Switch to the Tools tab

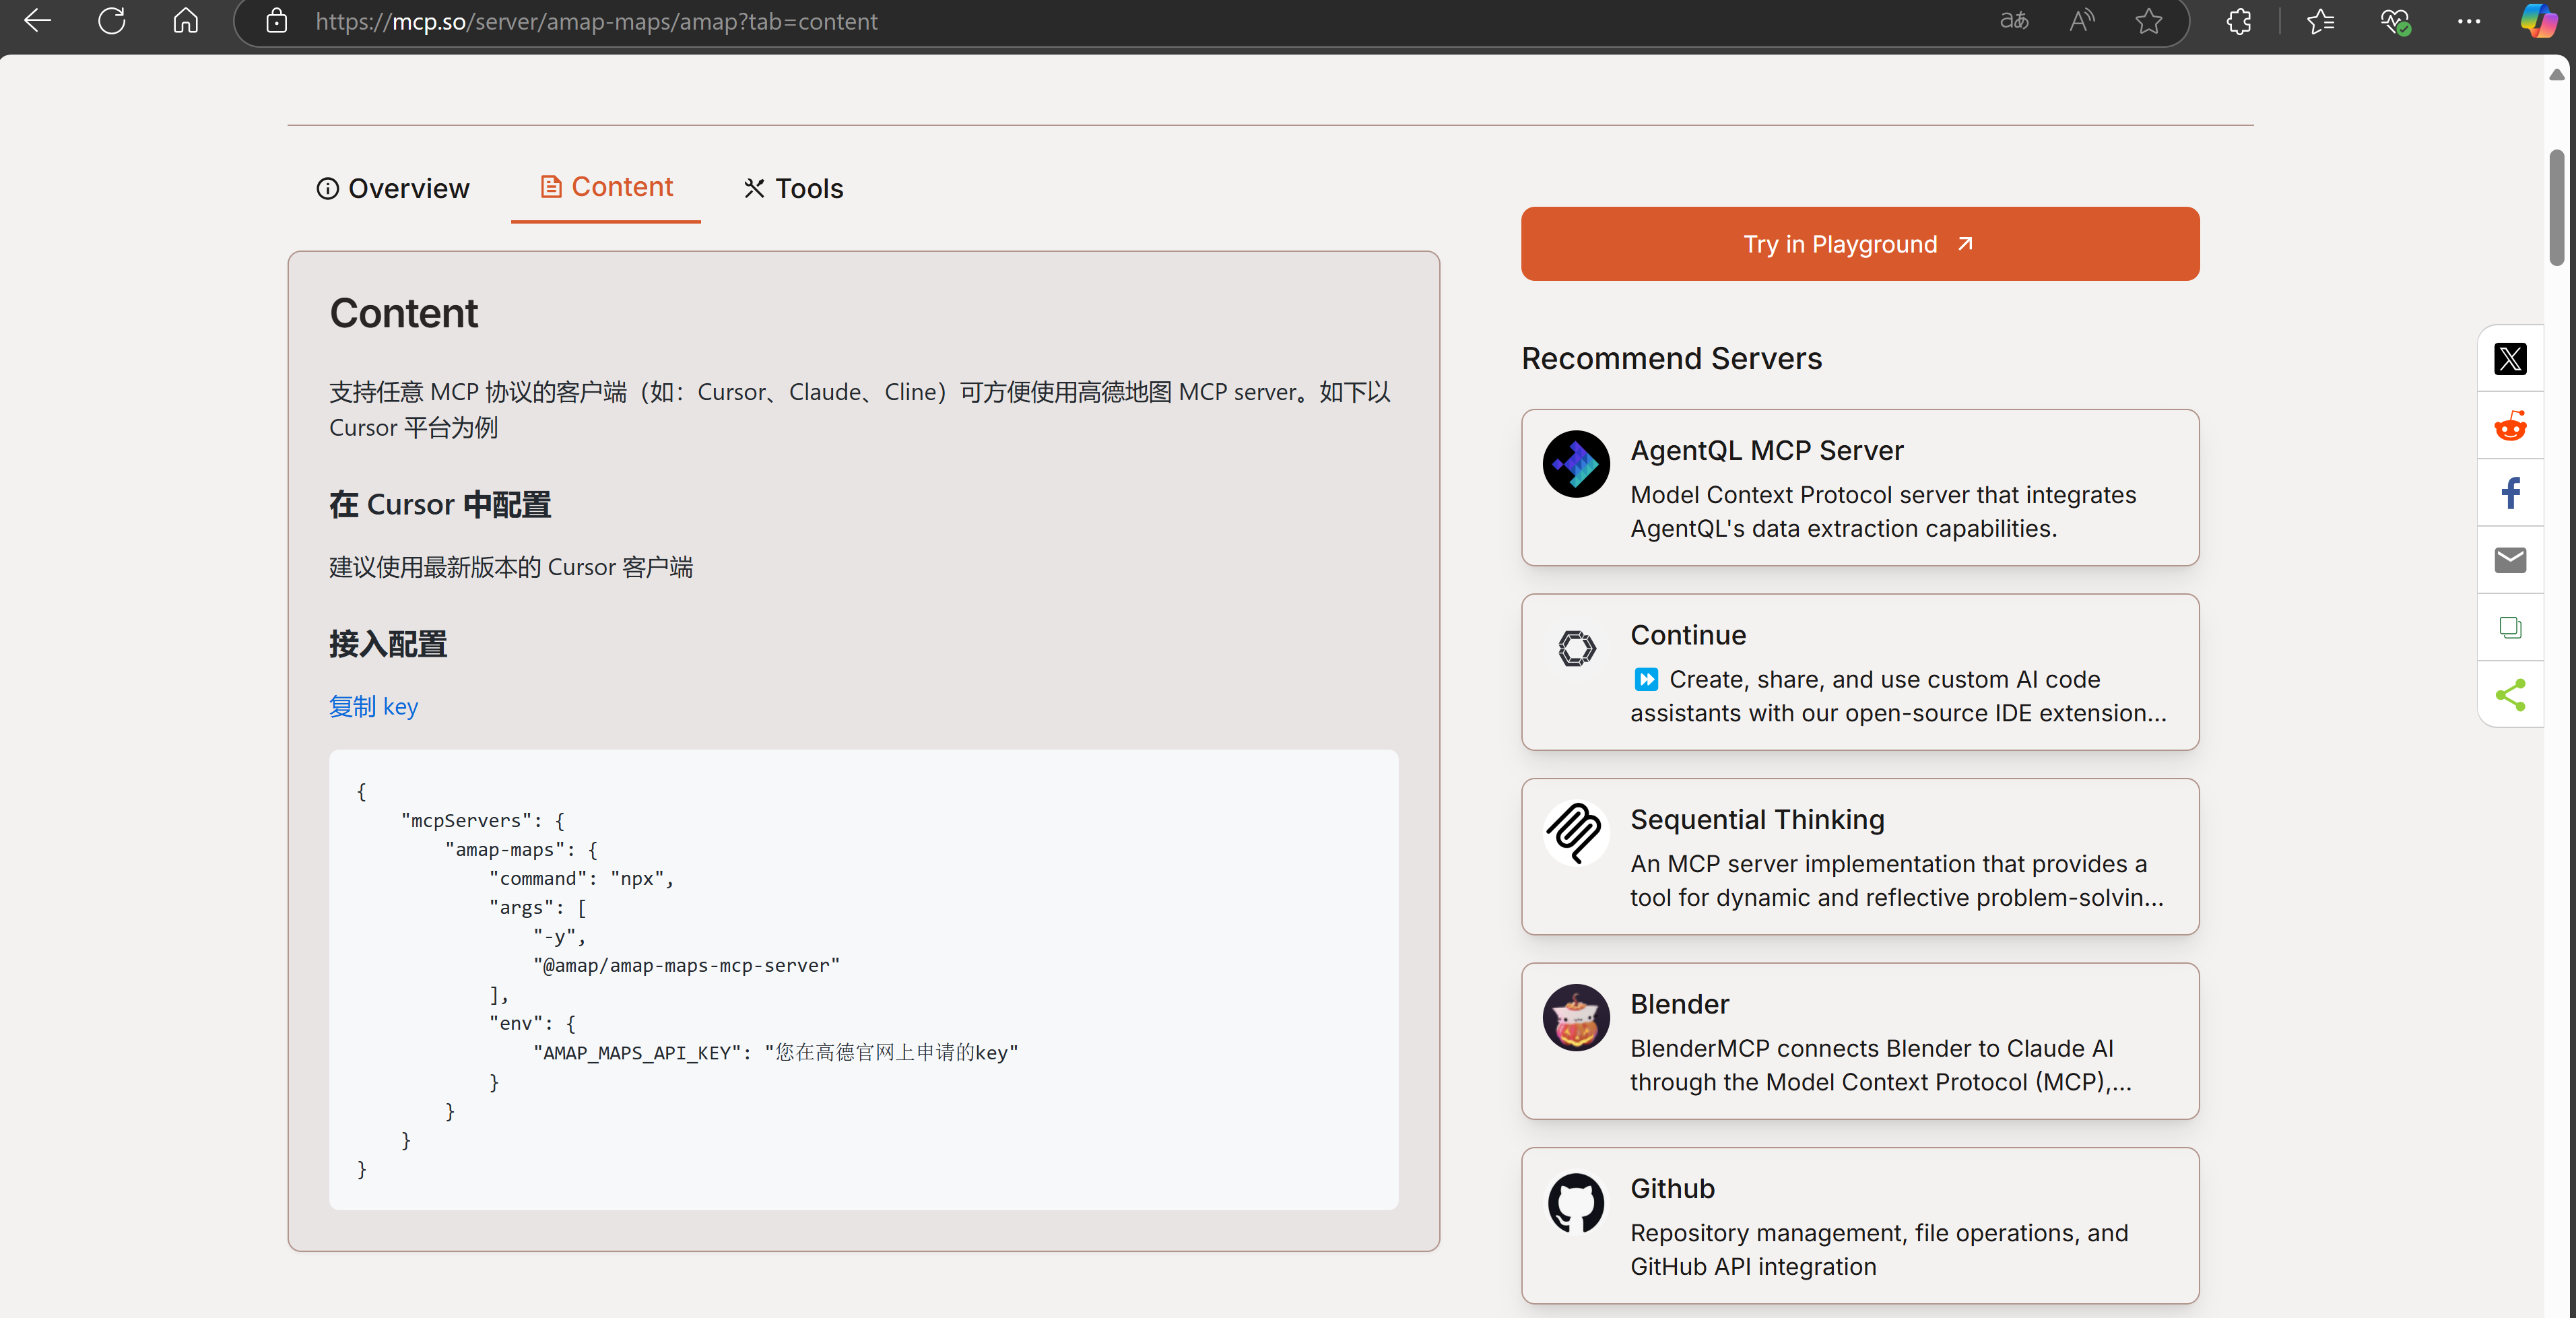794,188
